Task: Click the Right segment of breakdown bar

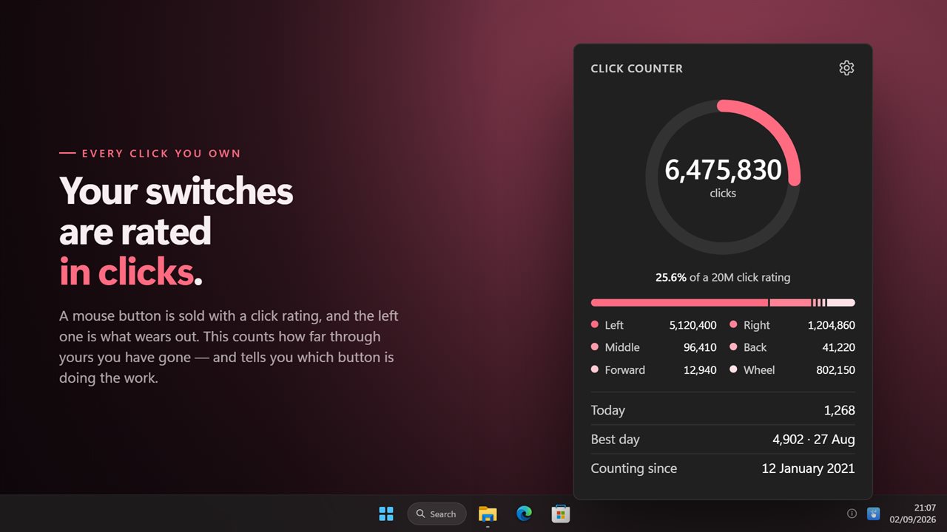Action: point(790,302)
